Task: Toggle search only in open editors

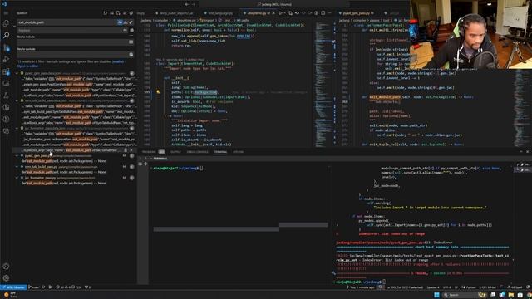Action: click(x=131, y=42)
